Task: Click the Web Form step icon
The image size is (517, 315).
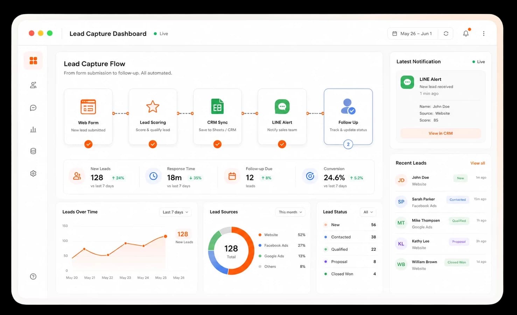Action: click(88, 107)
